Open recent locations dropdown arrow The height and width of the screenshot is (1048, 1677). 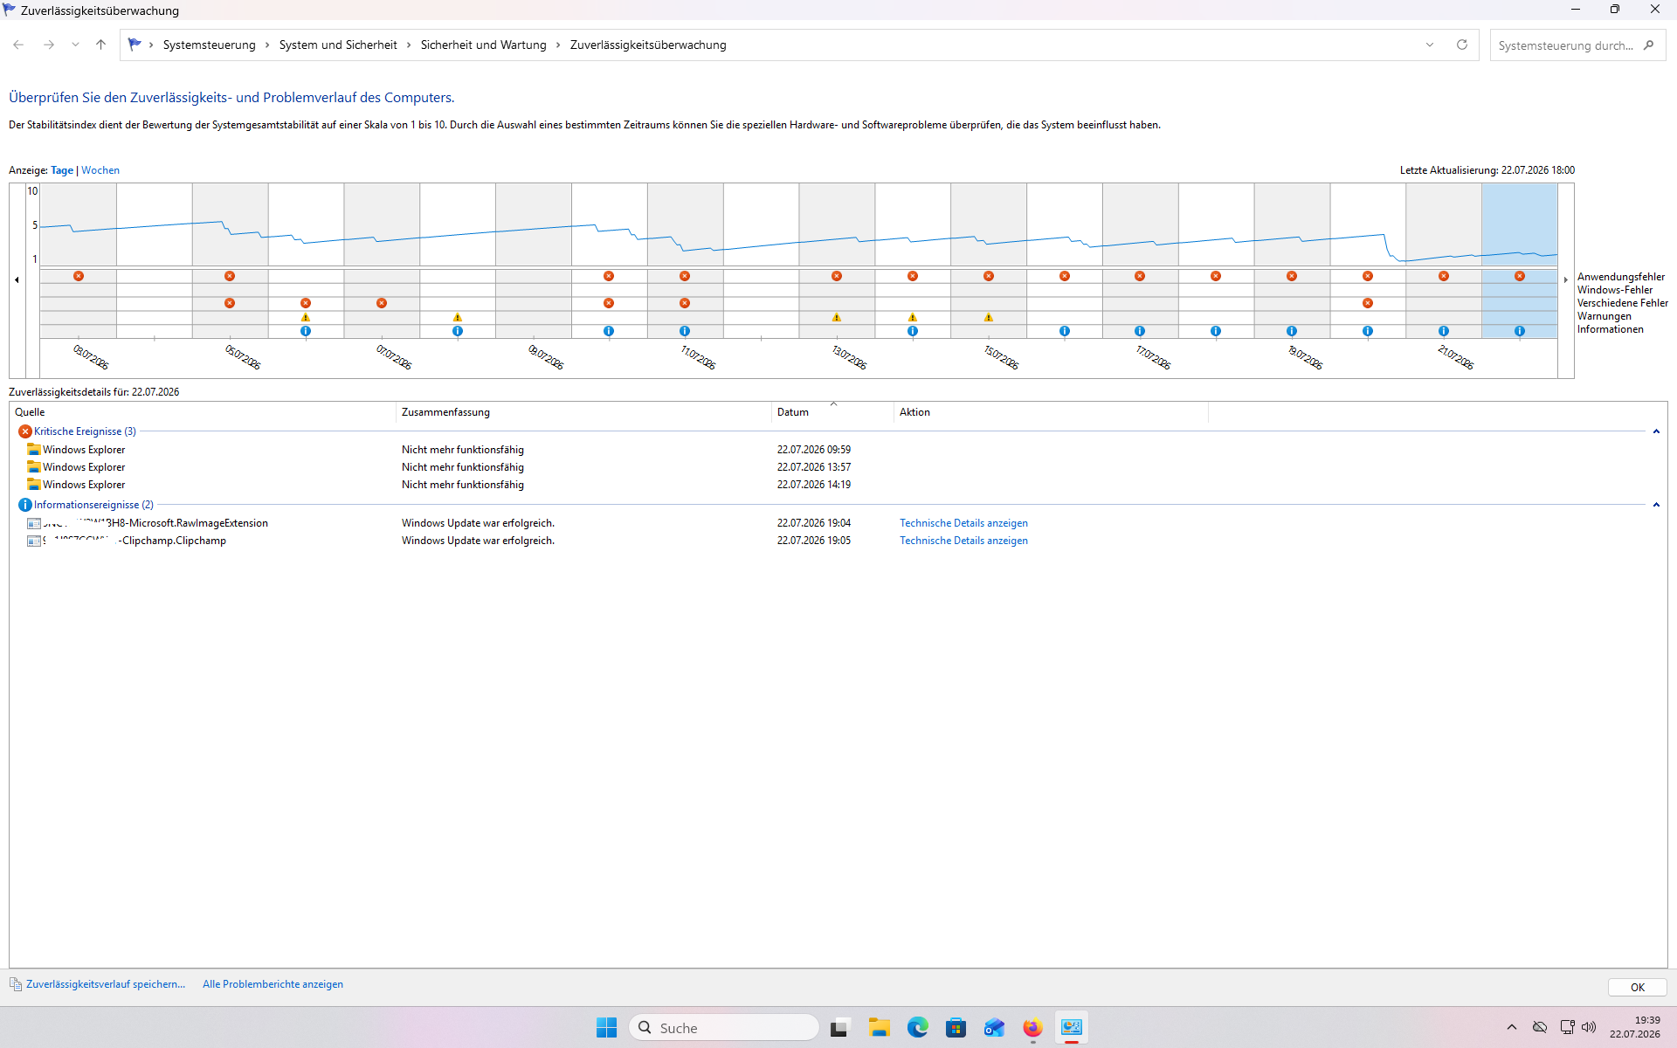[76, 45]
